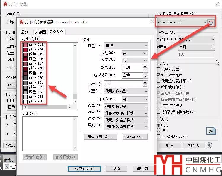Uncheck 打印对象线宽 checkbox

tap(159, 75)
